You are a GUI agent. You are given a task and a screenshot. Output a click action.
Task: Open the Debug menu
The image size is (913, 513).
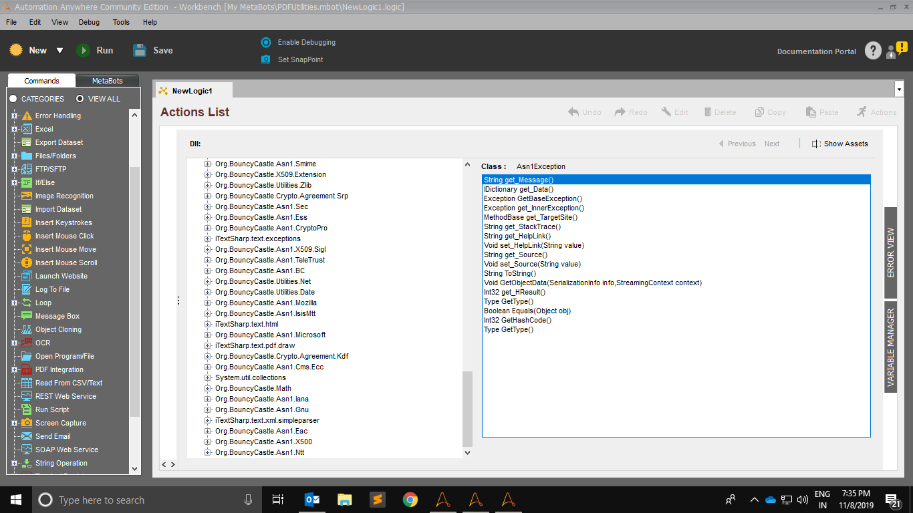[89, 22]
